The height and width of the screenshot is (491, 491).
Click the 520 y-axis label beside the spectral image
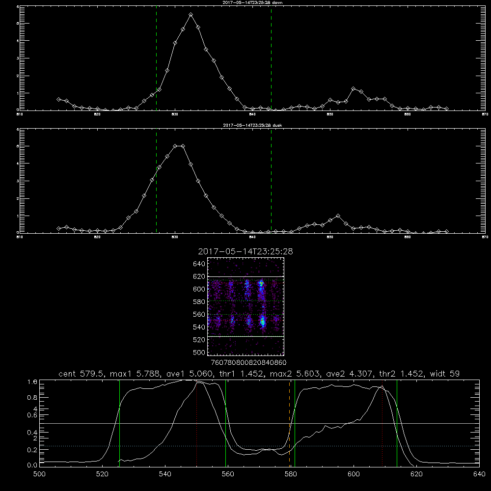click(199, 339)
